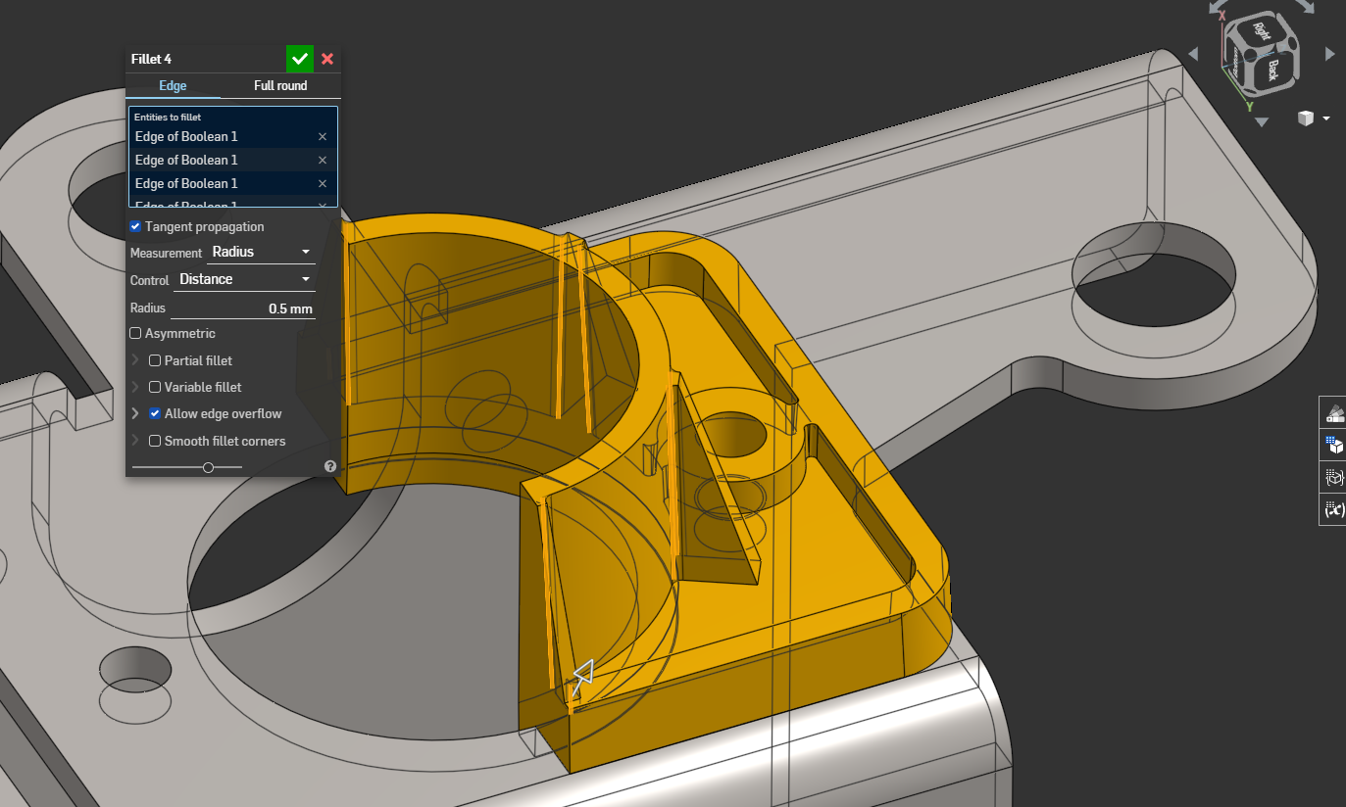Enable the Asymmetric checkbox

[135, 334]
